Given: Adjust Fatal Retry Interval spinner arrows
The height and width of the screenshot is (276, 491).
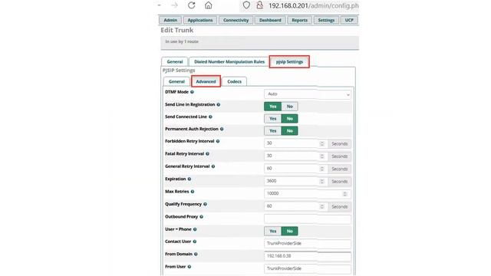Looking at the screenshot, I should point(322,156).
